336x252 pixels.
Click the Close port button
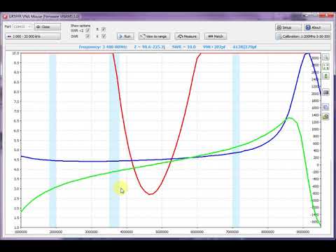click(48, 27)
